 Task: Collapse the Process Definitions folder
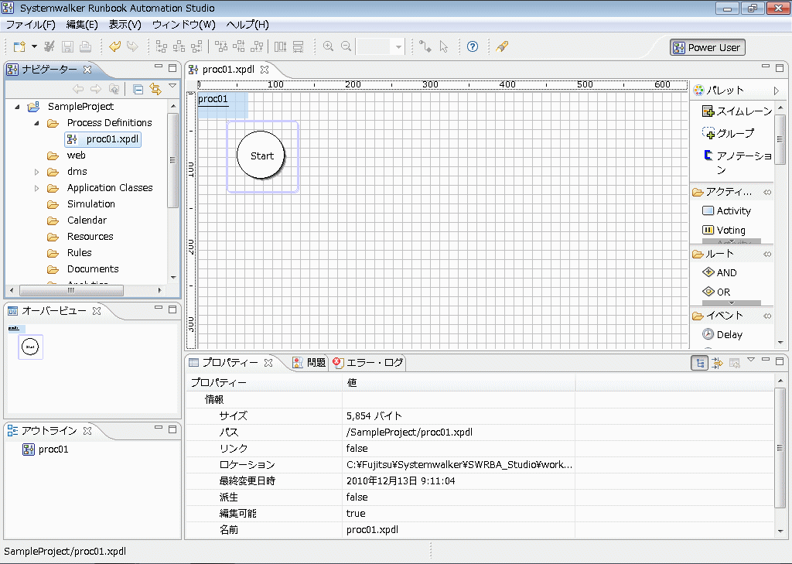click(x=36, y=123)
